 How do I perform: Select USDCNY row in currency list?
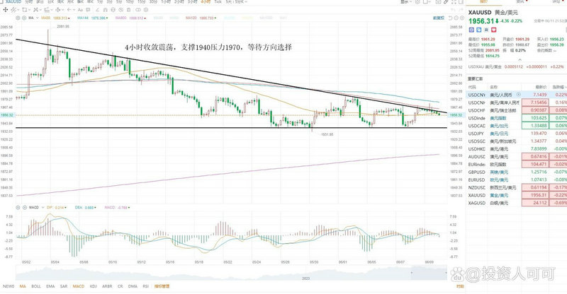click(x=482, y=93)
